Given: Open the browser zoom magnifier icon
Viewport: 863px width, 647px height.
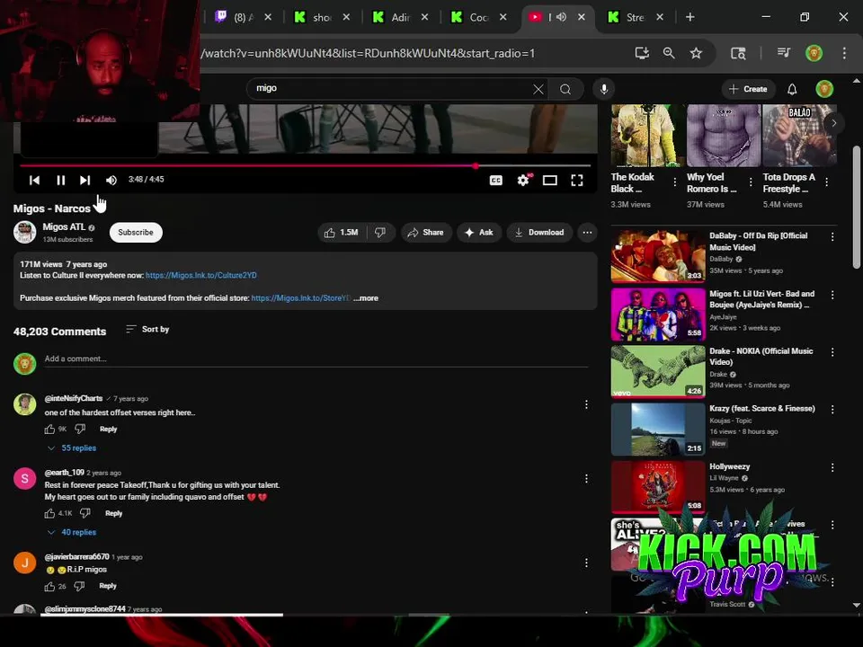Looking at the screenshot, I should [669, 53].
